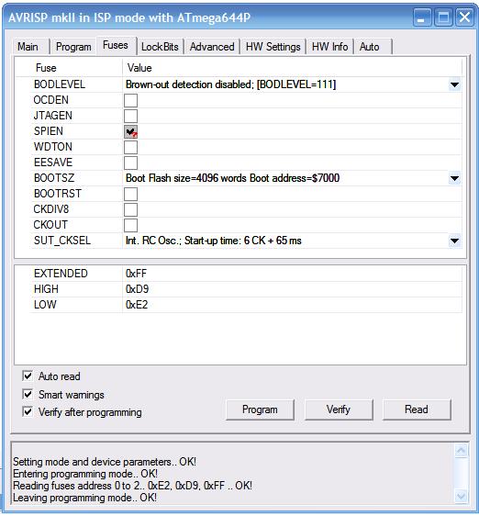This screenshot has height=516, width=479.
Task: Select the Int. RC Osc. start-up value
Action: pos(213,241)
